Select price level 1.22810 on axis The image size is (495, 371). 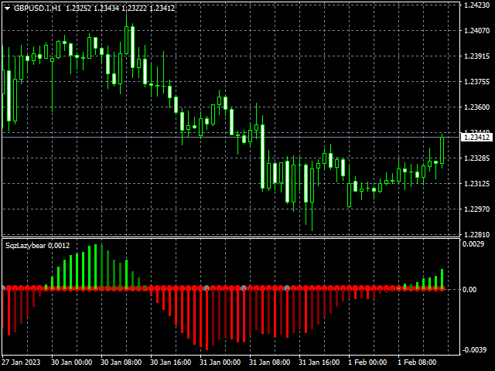[476, 234]
